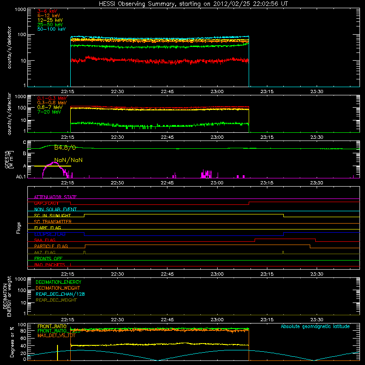Viewport: 365px width, 365px height.
Task: Click the 0.8-7 MeV legend label
Action: tap(50, 108)
